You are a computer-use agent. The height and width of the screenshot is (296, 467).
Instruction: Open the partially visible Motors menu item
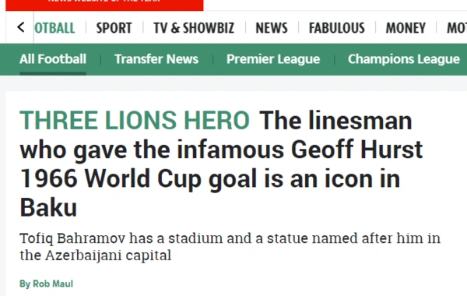click(x=457, y=28)
